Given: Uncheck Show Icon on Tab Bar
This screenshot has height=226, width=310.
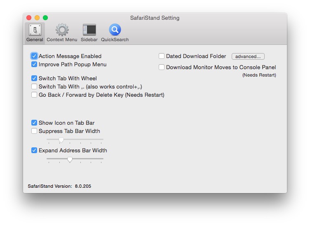Looking at the screenshot, I should click(x=34, y=123).
